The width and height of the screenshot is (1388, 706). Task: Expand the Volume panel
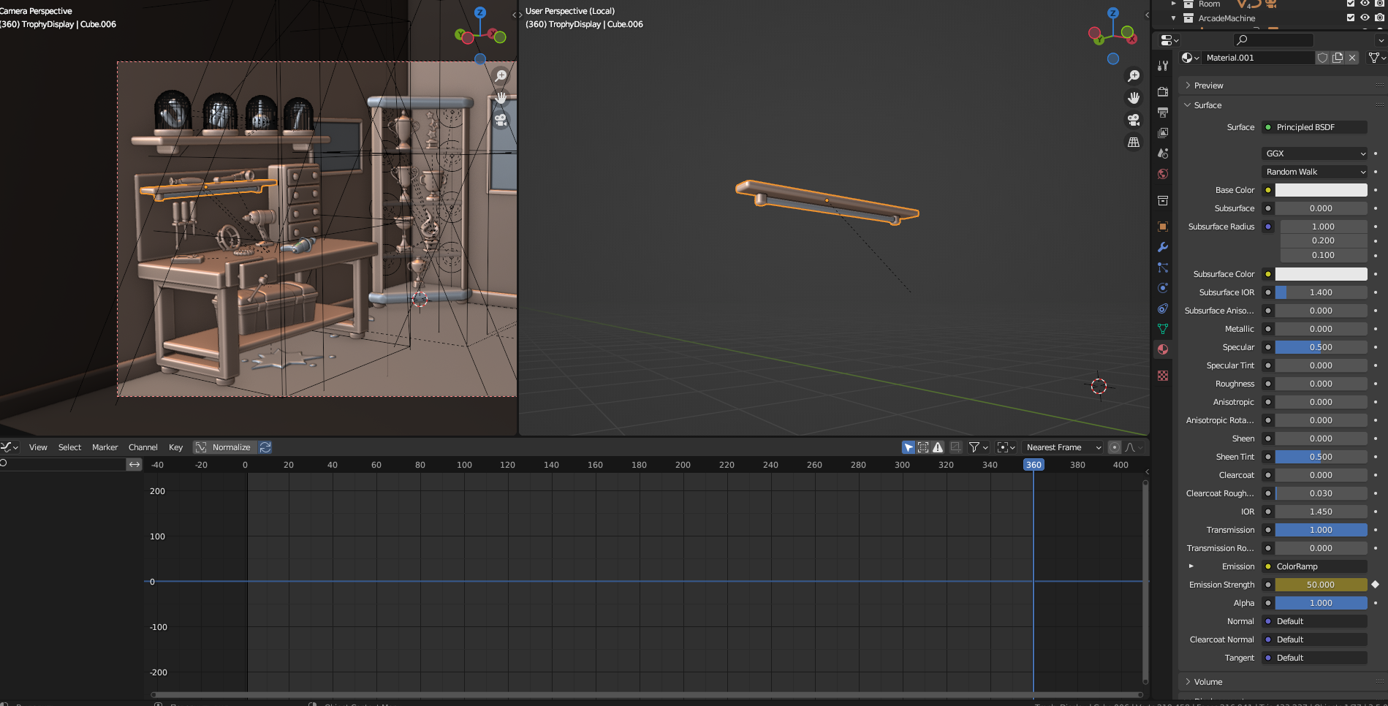click(x=1207, y=682)
